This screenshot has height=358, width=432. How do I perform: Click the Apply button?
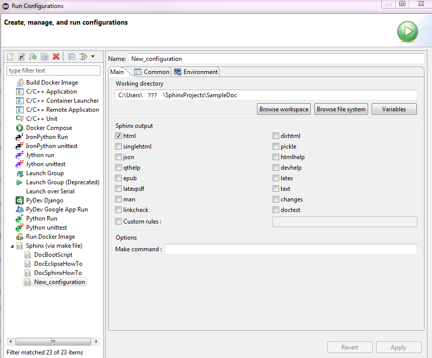[x=399, y=347]
